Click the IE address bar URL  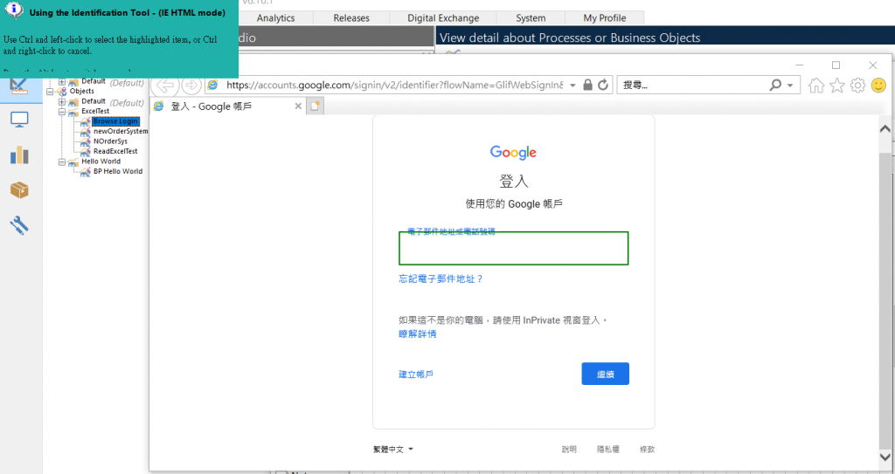[x=394, y=85]
